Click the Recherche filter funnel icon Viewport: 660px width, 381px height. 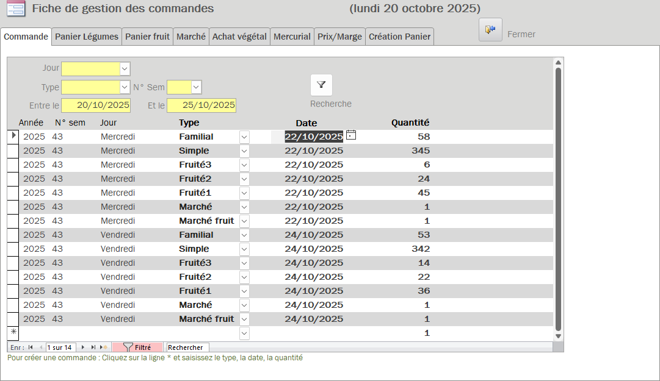coord(321,85)
